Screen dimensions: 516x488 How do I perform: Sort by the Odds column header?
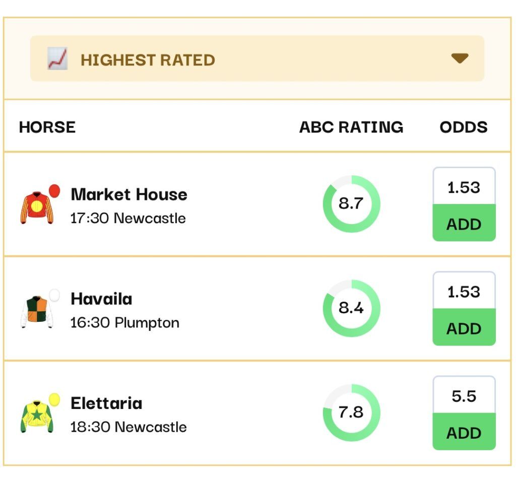(x=464, y=127)
